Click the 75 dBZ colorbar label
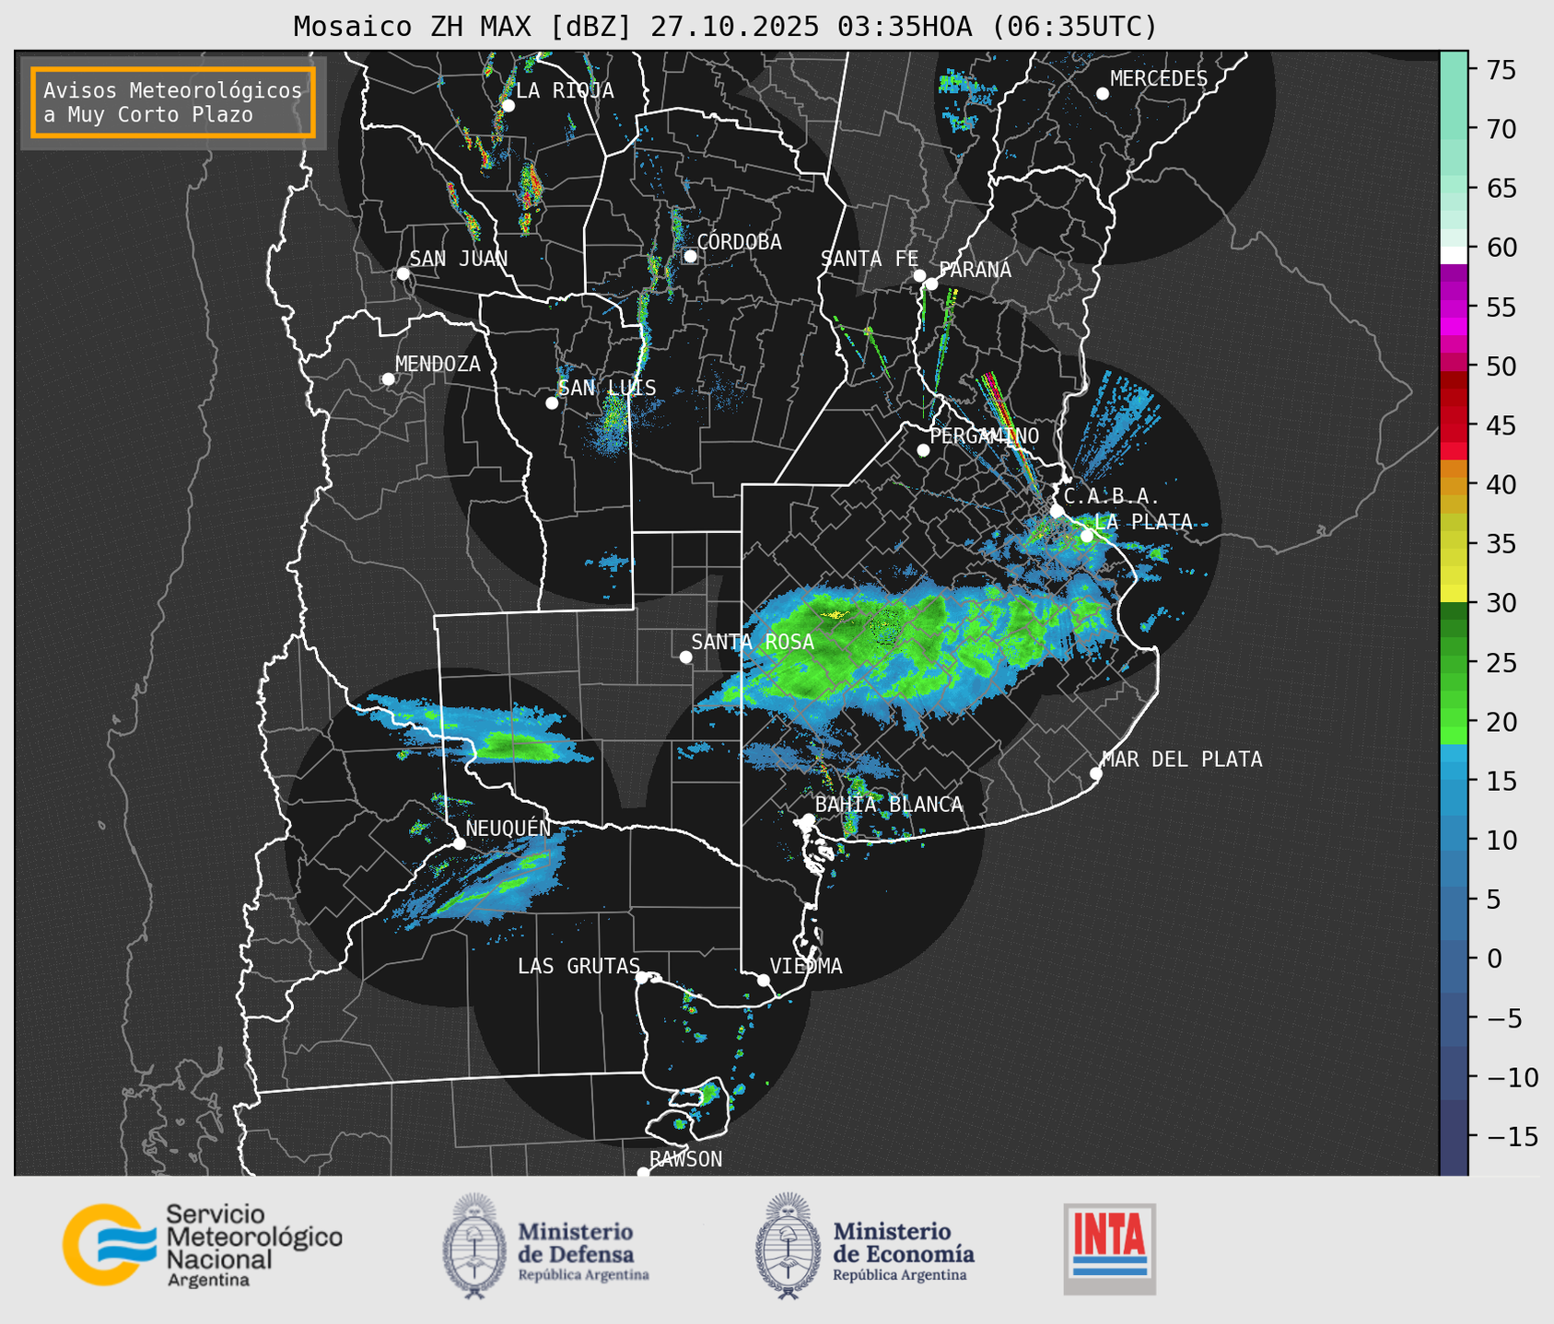The image size is (1554, 1324). 1501,70
